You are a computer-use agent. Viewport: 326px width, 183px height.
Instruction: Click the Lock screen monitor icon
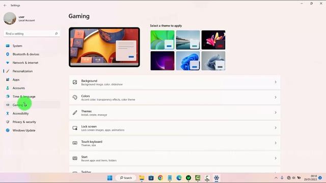(75, 128)
